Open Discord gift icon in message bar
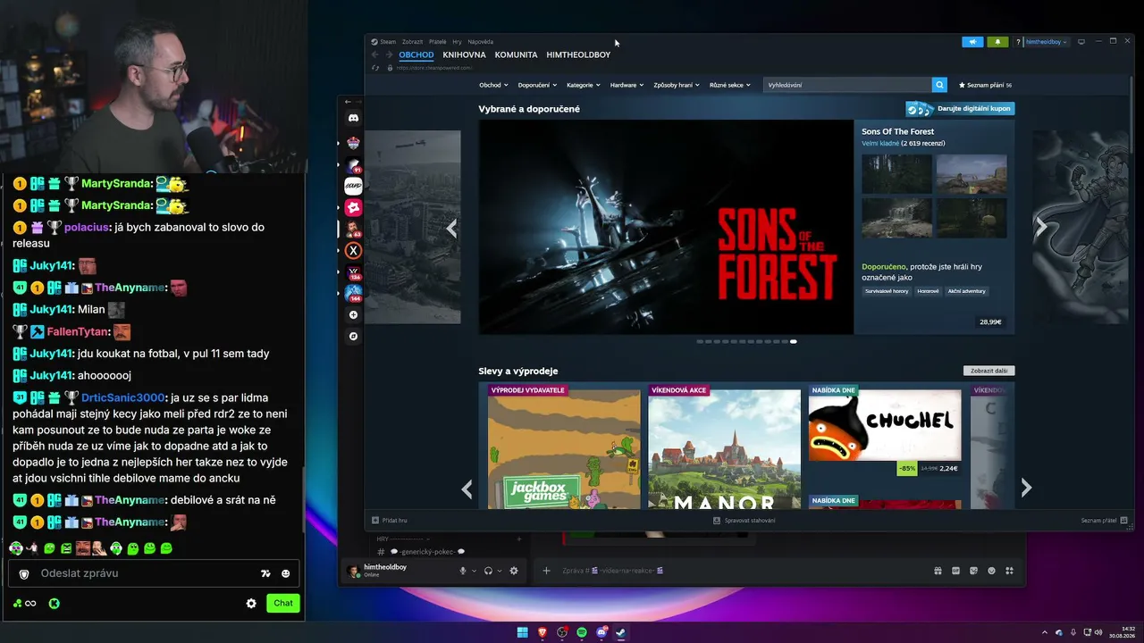 (938, 571)
